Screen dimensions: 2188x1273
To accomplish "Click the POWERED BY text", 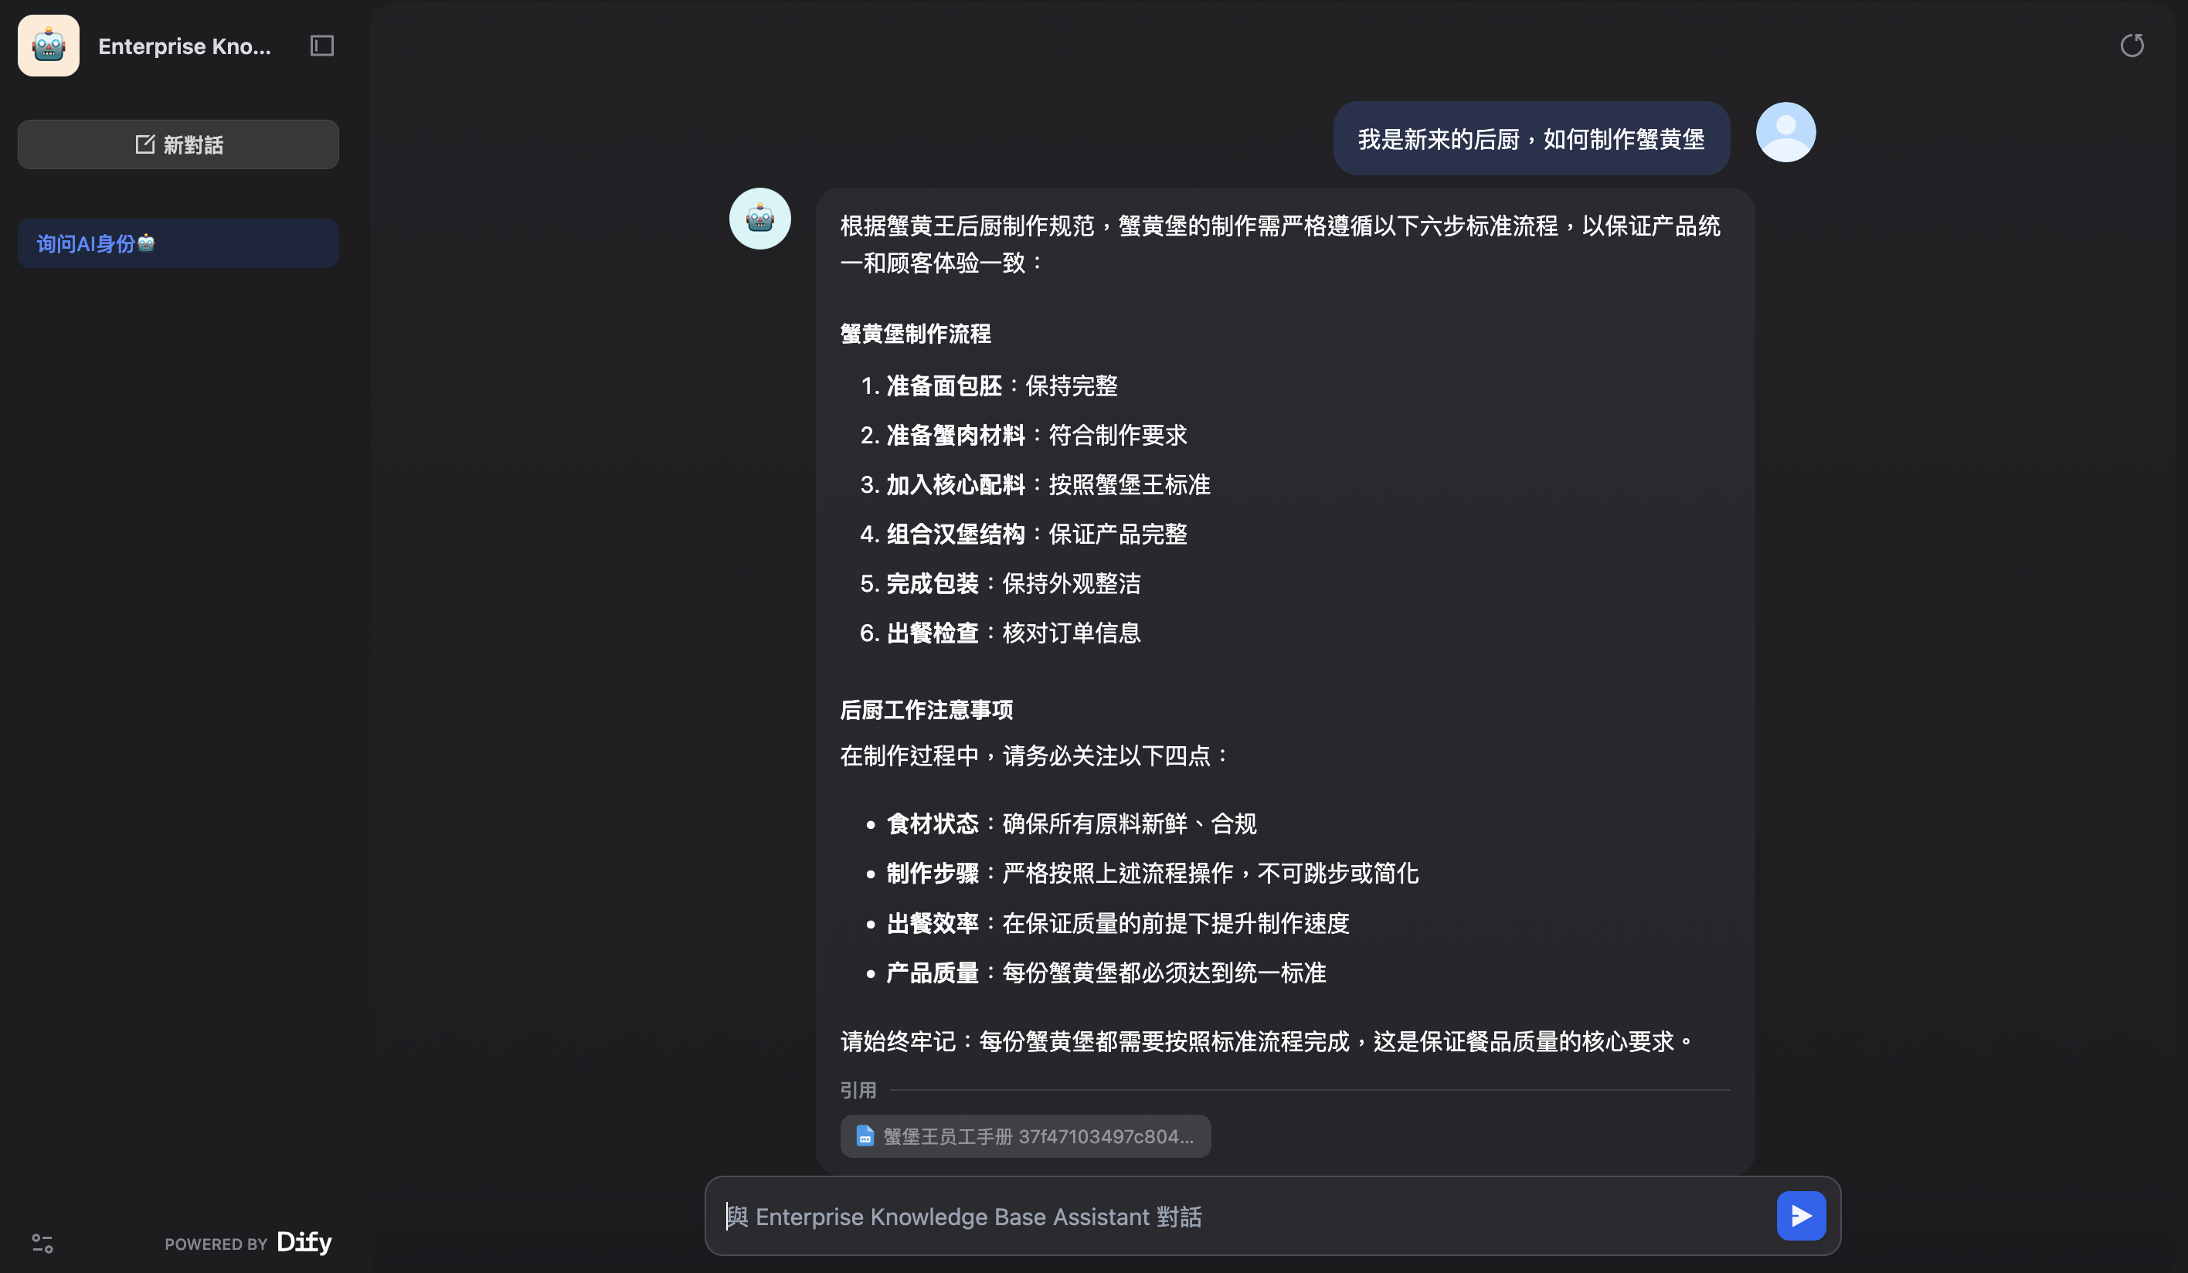I will tap(216, 1244).
